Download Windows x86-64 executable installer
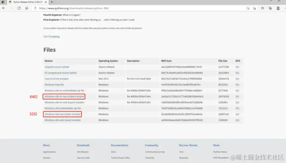 click(x=64, y=96)
